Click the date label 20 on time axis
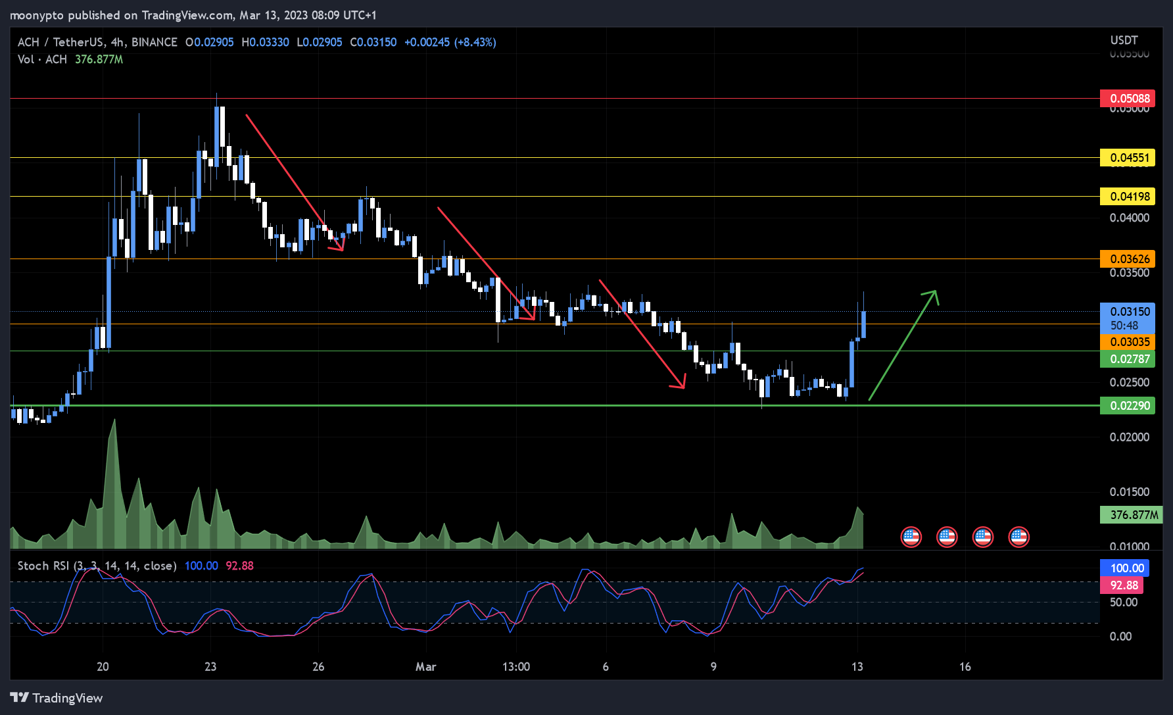The image size is (1173, 715). tap(103, 667)
